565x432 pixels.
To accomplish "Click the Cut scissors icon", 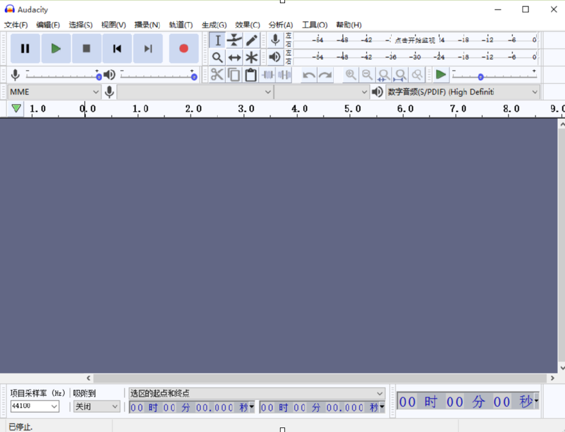I will pyautogui.click(x=217, y=75).
